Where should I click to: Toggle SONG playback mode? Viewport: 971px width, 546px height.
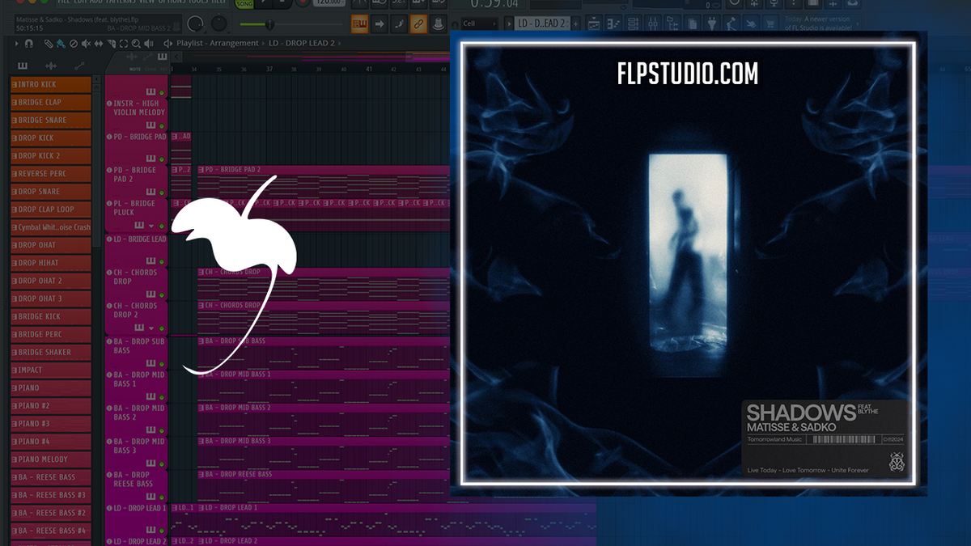pyautogui.click(x=244, y=4)
